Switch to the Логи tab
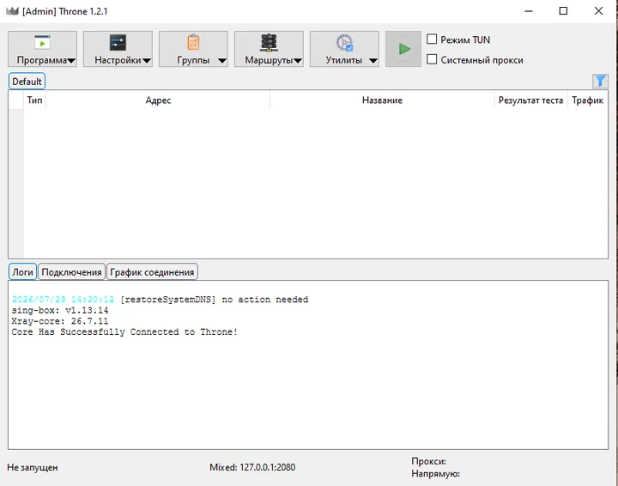This screenshot has height=486, width=618. (22, 272)
